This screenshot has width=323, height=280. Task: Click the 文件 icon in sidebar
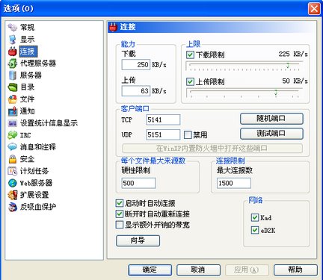click(13, 99)
